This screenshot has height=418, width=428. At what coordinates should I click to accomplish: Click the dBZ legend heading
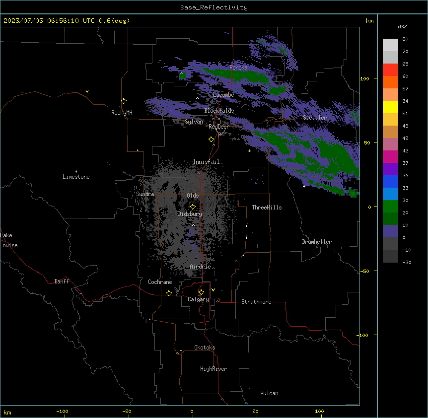402,26
